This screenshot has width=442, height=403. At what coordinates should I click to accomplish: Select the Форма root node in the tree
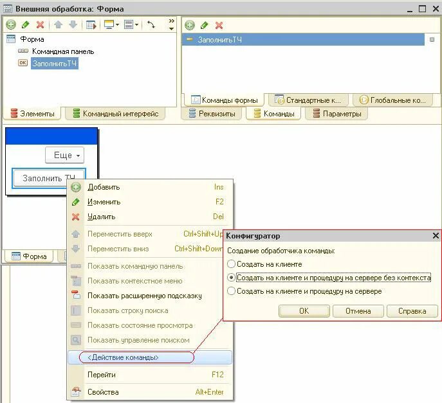(x=32, y=39)
